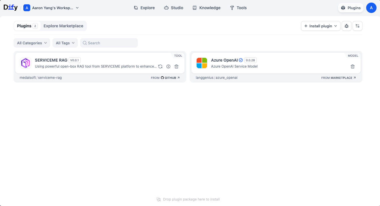
Task: Click the plugin Search field
Action: click(109, 43)
